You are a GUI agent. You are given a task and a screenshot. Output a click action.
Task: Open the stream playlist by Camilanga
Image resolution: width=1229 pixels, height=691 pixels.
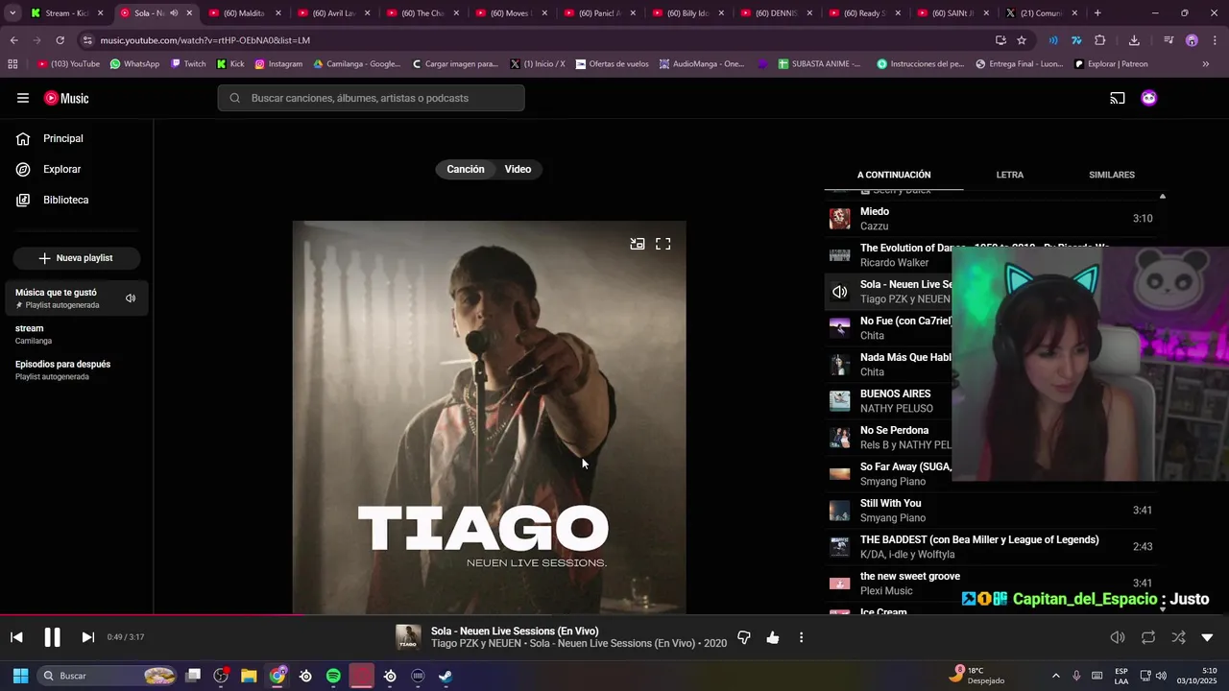point(77,334)
